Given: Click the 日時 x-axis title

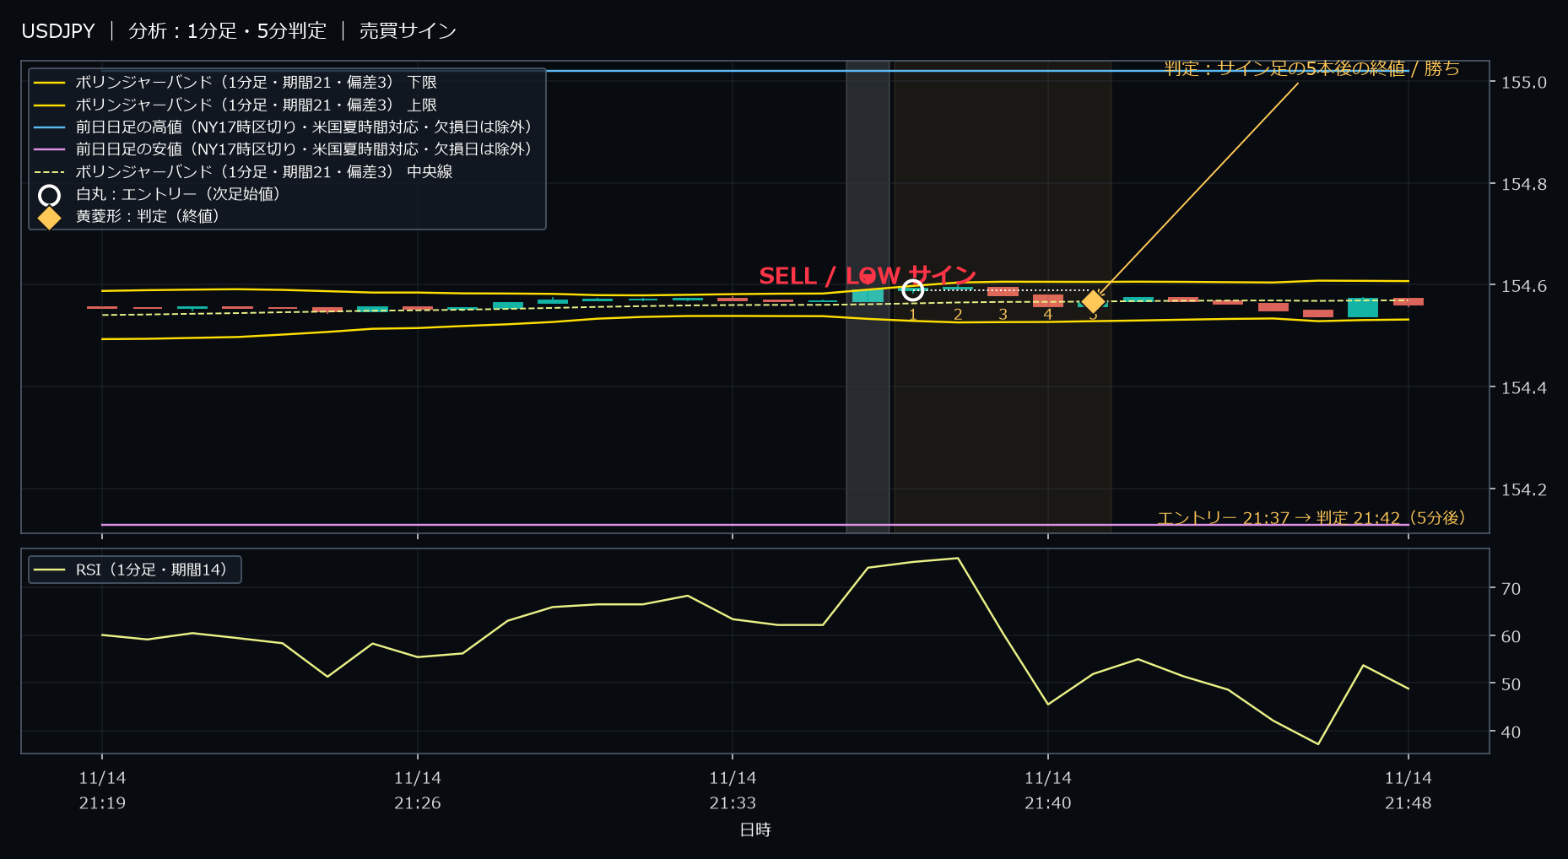Looking at the screenshot, I should (755, 829).
